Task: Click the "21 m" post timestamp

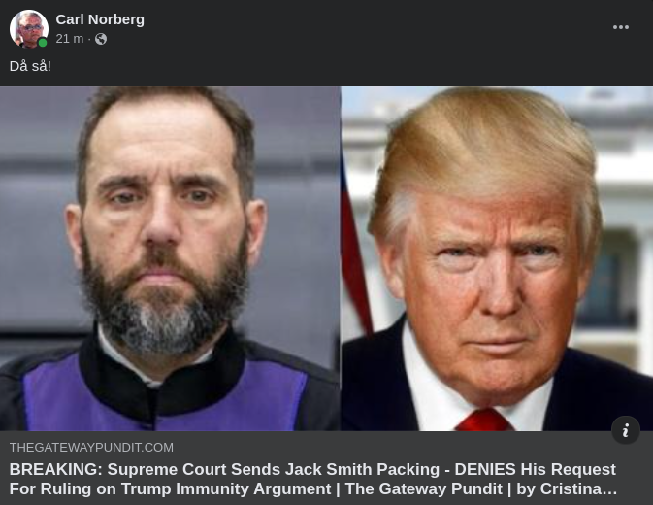Action: point(70,39)
